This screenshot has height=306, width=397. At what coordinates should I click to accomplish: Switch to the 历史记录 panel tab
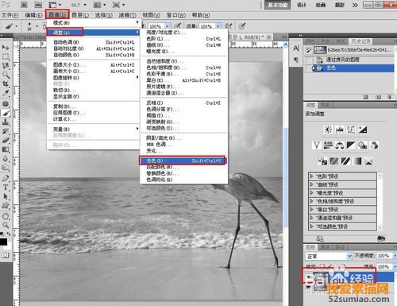pos(360,41)
